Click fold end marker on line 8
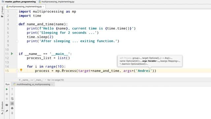The image size is (211, 119). click(17, 41)
